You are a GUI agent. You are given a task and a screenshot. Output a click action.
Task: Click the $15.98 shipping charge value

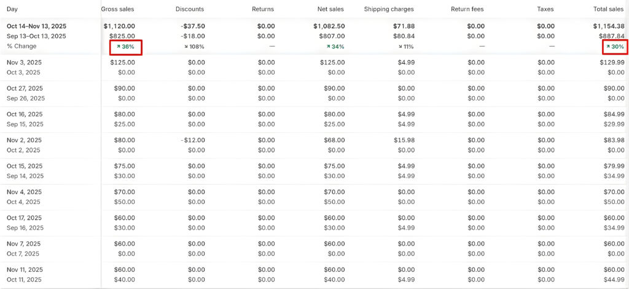[x=404, y=140]
